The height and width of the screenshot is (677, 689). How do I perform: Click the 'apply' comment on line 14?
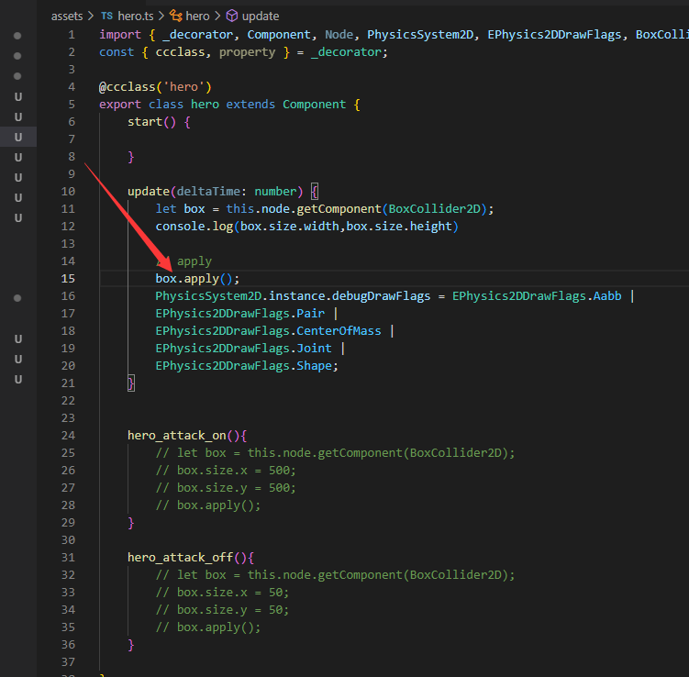[194, 261]
